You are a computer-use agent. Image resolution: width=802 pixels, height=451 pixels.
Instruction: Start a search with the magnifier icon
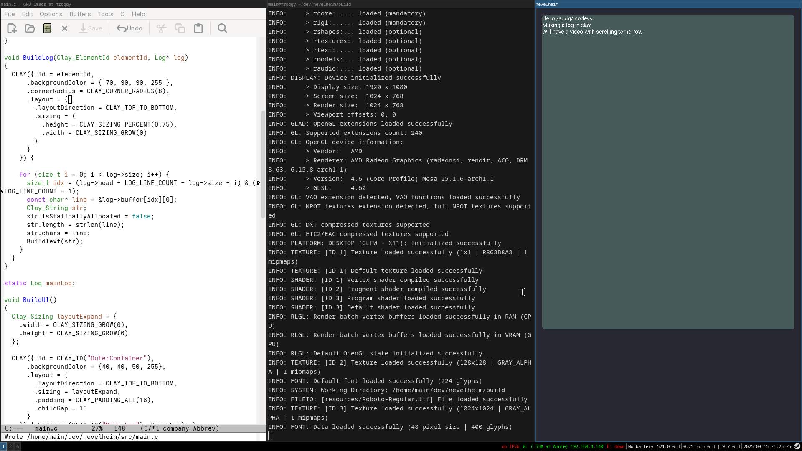(222, 28)
